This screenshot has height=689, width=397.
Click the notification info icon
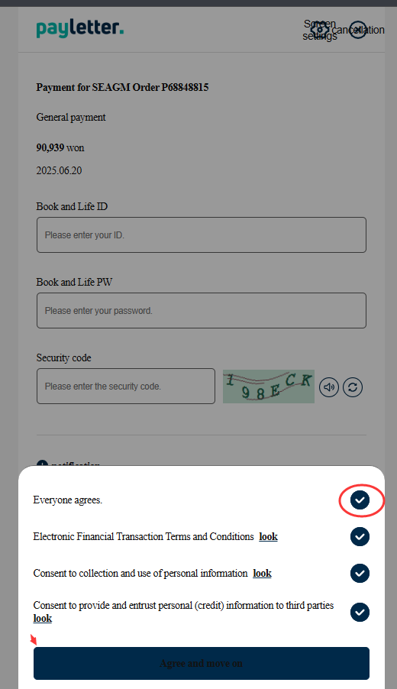tap(42, 464)
